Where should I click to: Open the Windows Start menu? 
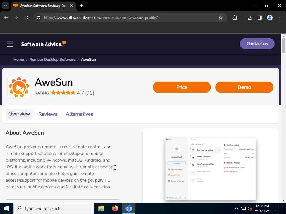7,208
